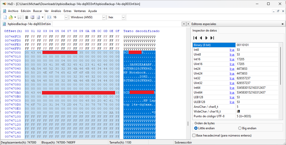Click the Binary value 00110101 field
Image resolution: width=286 pixels, height=145 pixels.
(257, 45)
